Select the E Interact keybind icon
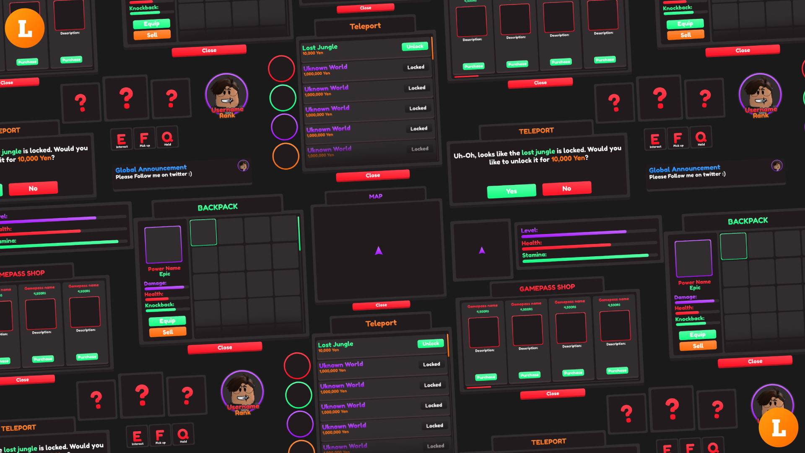The image size is (805, 453). (x=122, y=138)
